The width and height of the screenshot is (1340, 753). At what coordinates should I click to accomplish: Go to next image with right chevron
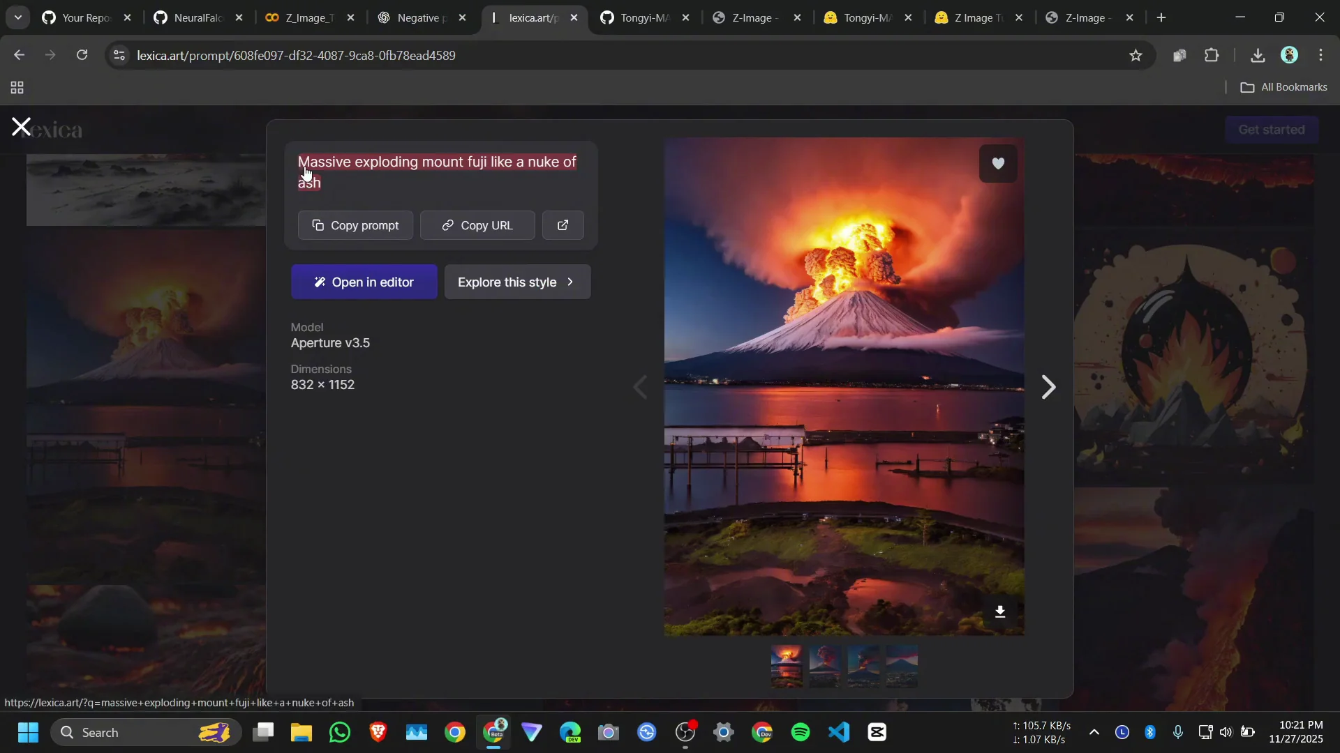point(1048,387)
